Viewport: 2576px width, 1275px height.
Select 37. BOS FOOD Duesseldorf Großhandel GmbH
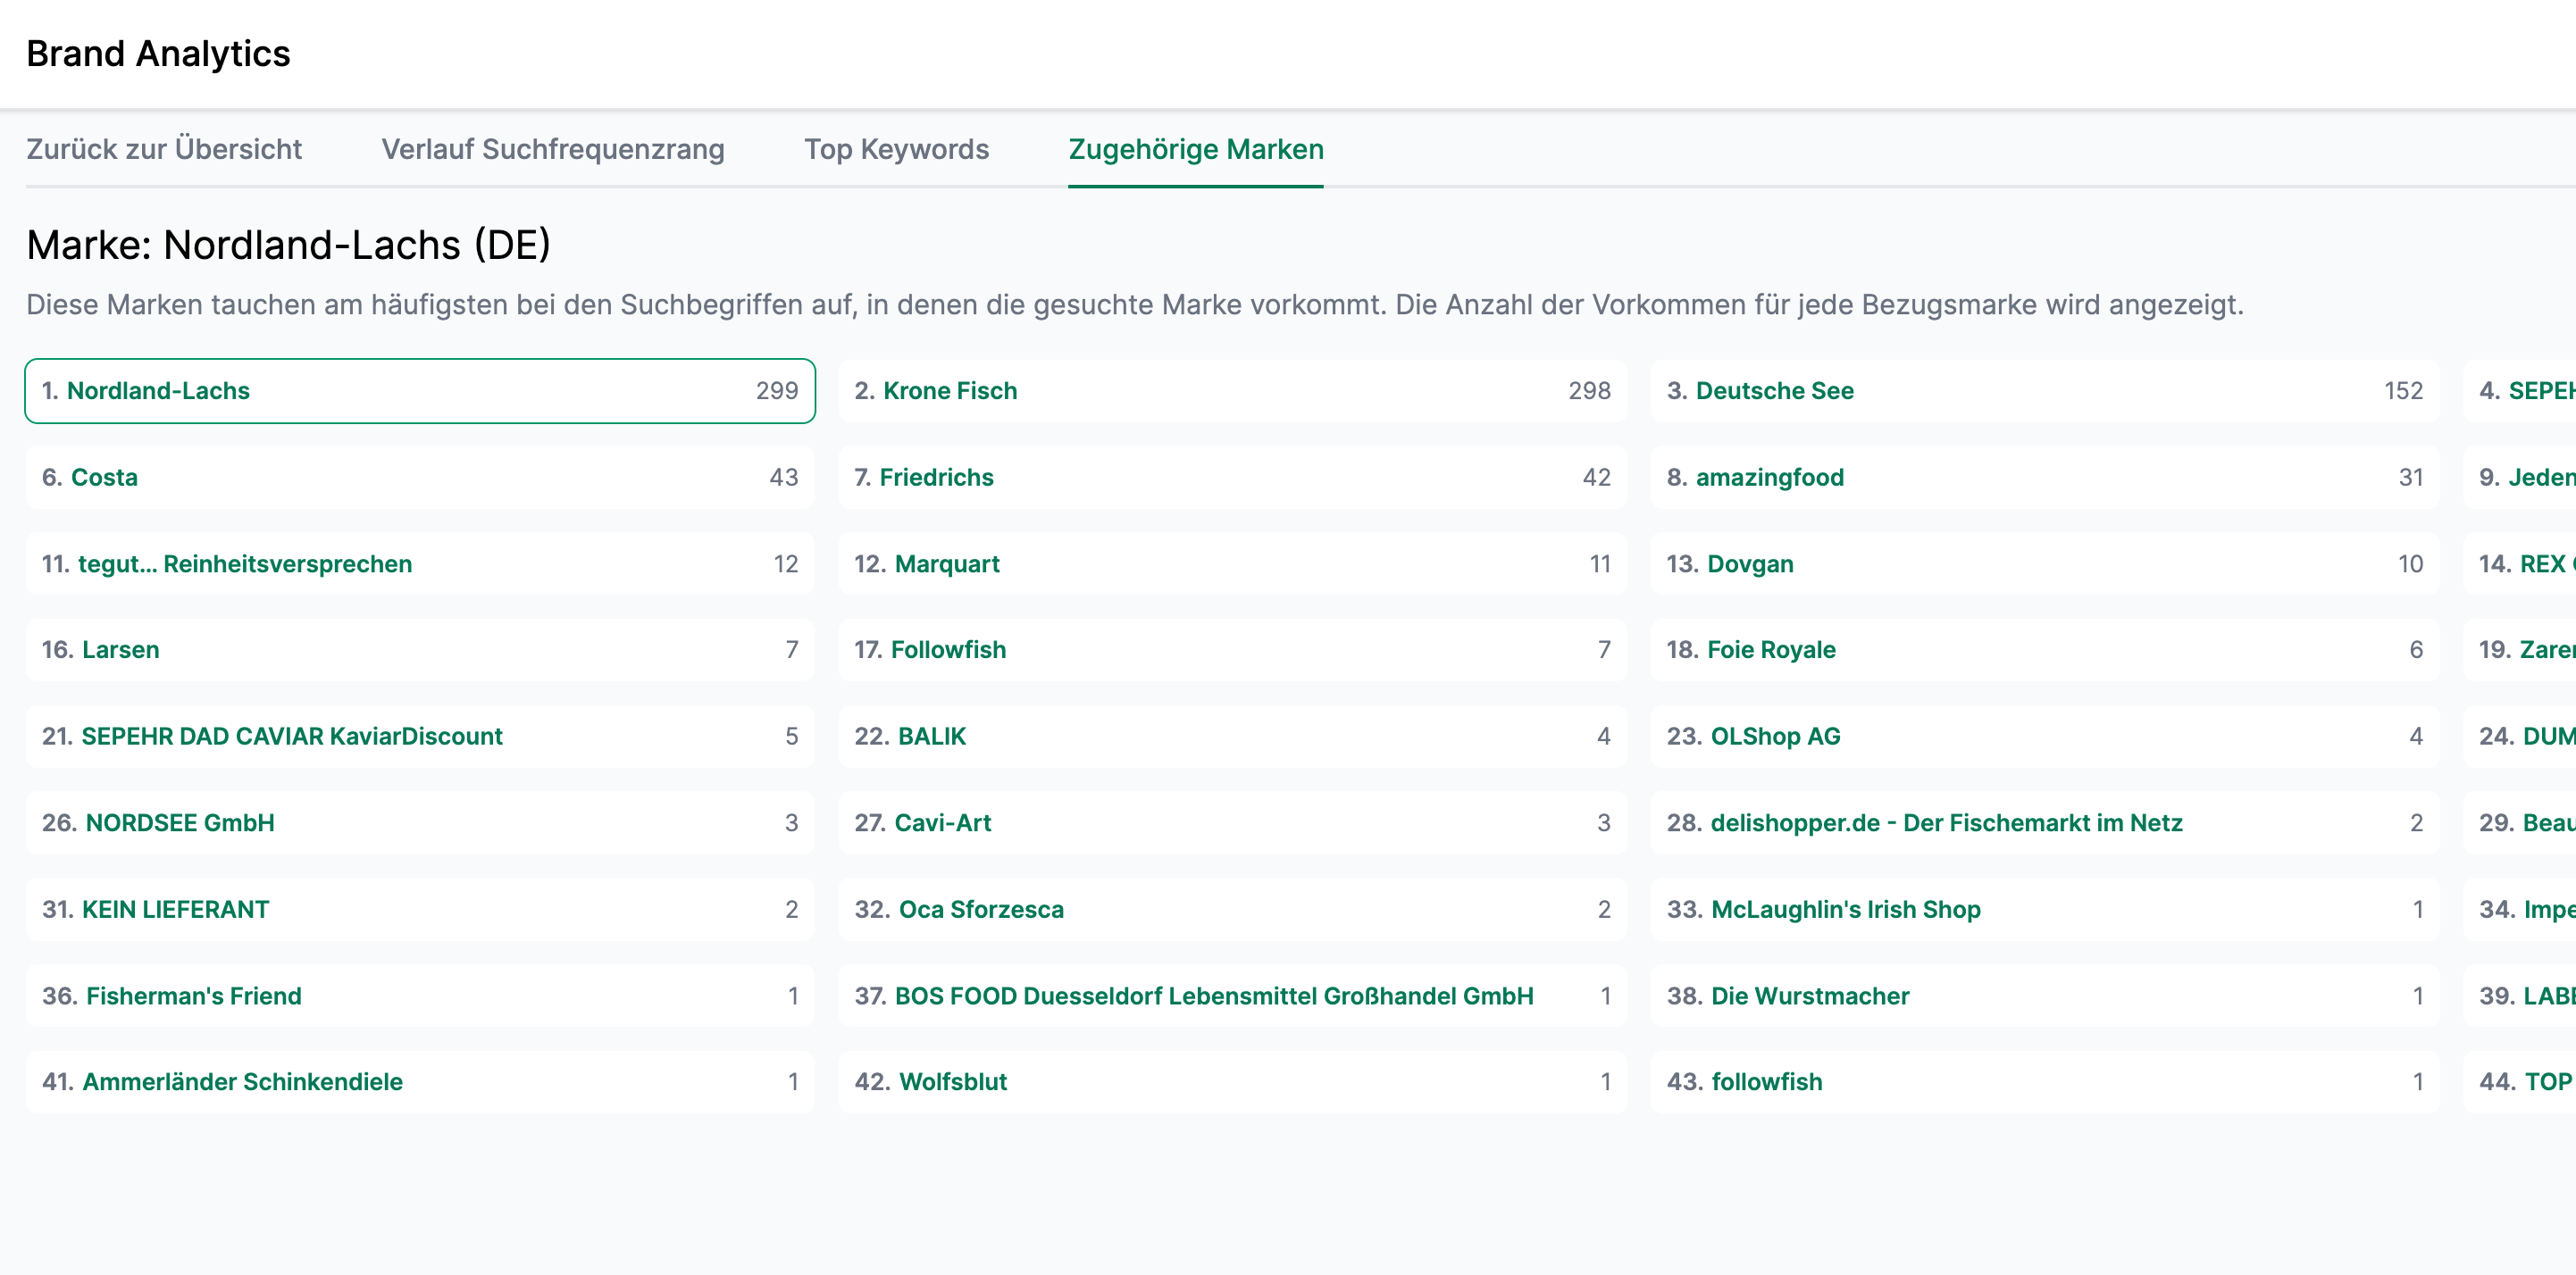coord(1232,996)
